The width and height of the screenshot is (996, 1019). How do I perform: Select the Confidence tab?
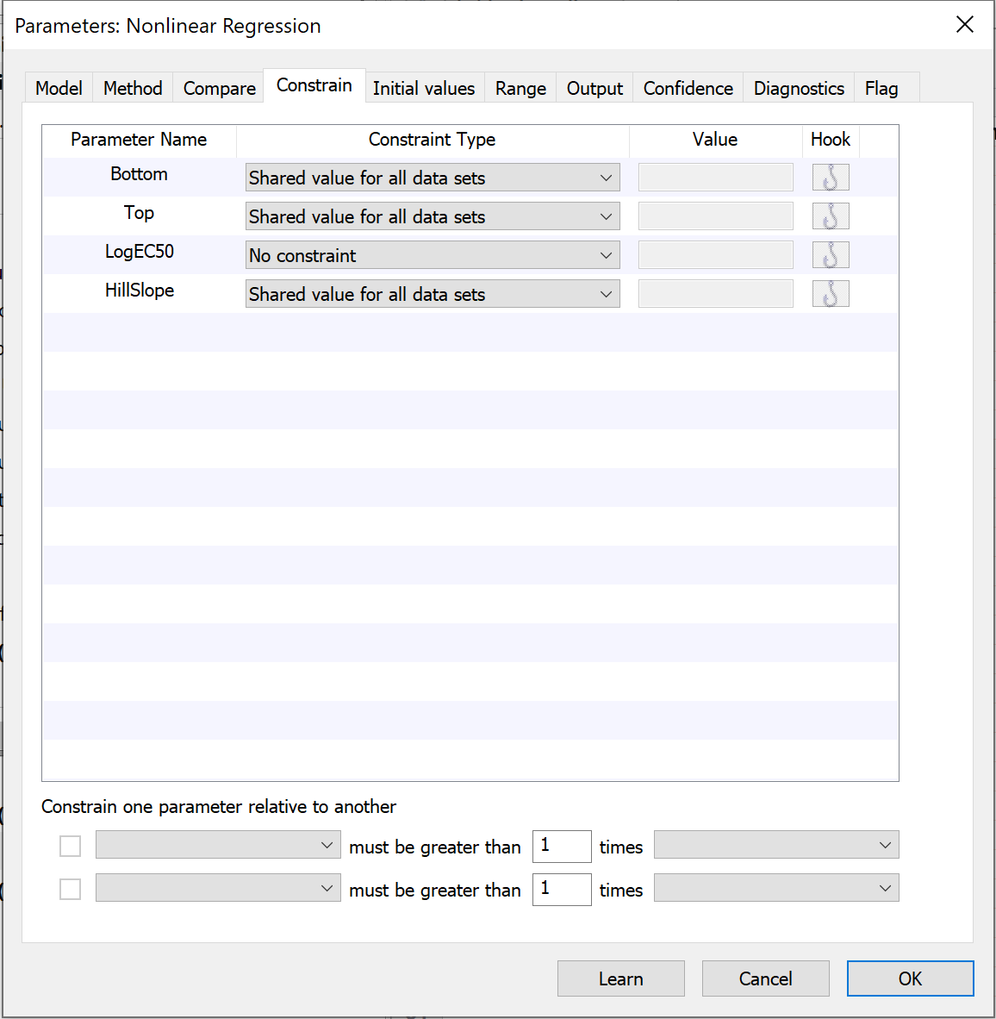coord(688,88)
